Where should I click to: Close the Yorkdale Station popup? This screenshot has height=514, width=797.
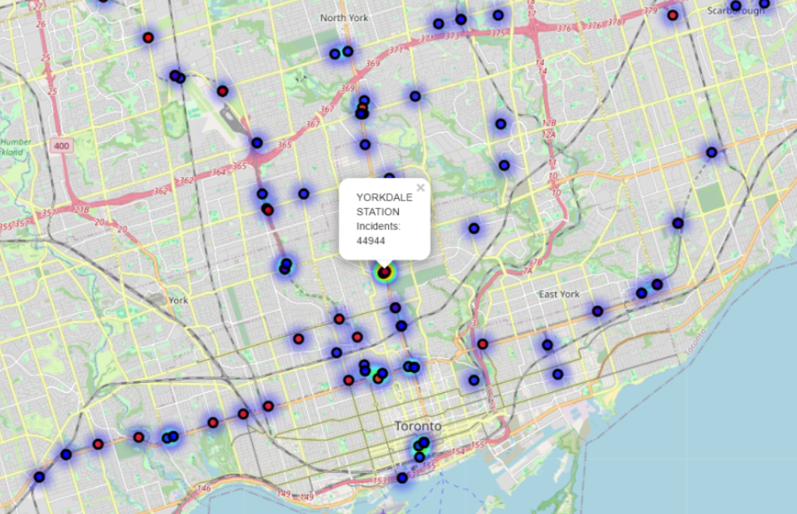click(x=421, y=188)
